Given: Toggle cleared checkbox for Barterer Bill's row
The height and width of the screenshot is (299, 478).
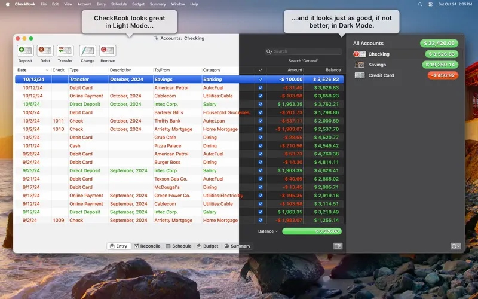Looking at the screenshot, I should 261,112.
